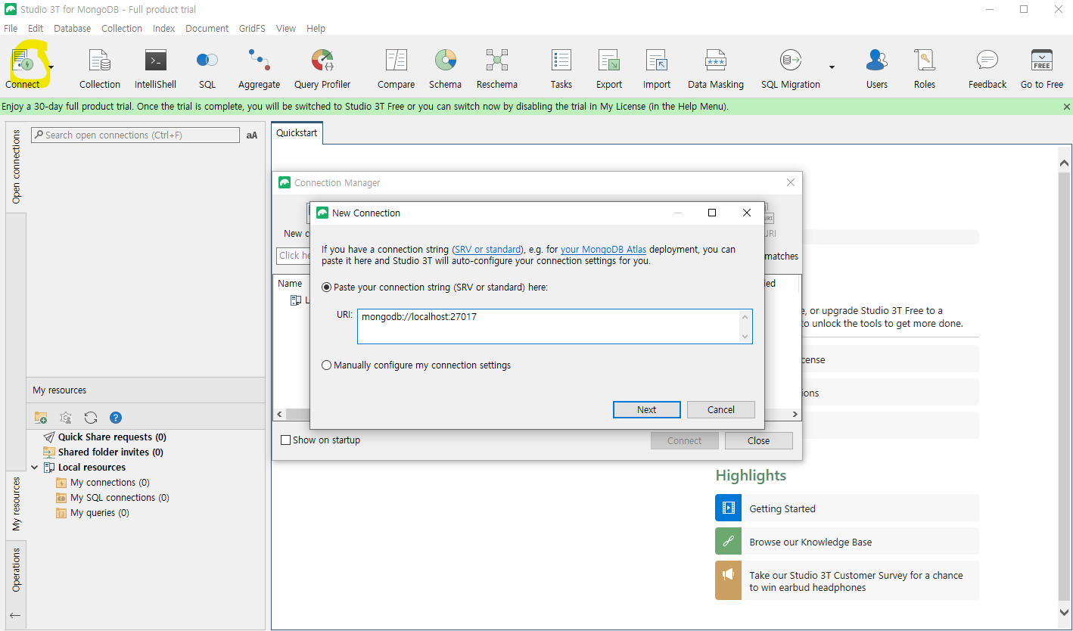Click the URI field down scroll arrow
Viewport: 1073px width, 631px height.
[x=745, y=336]
